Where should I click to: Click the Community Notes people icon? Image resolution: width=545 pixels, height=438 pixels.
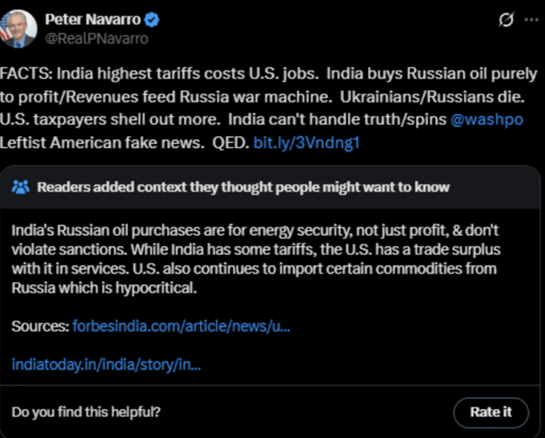[21, 187]
